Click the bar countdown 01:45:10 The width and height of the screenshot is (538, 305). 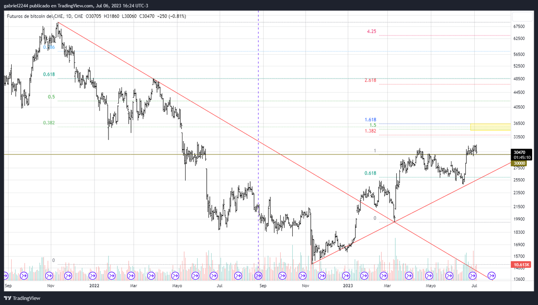[522, 158]
